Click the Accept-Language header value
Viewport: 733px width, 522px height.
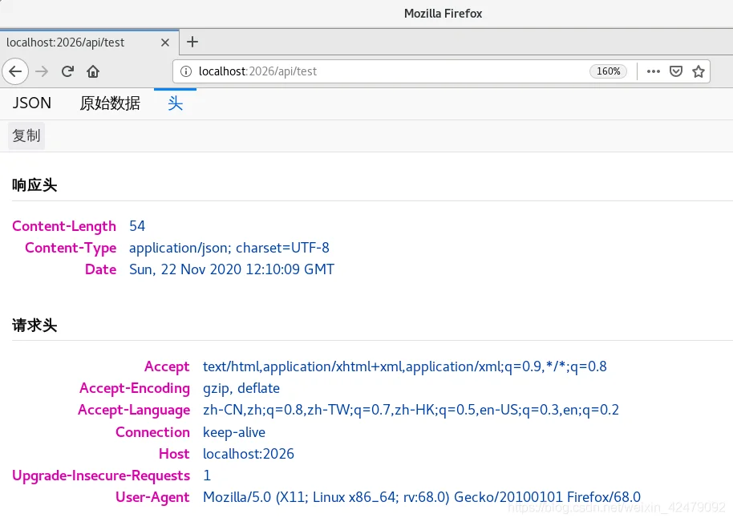coord(411,410)
